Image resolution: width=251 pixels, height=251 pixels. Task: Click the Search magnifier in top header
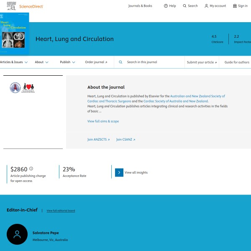point(185,6)
